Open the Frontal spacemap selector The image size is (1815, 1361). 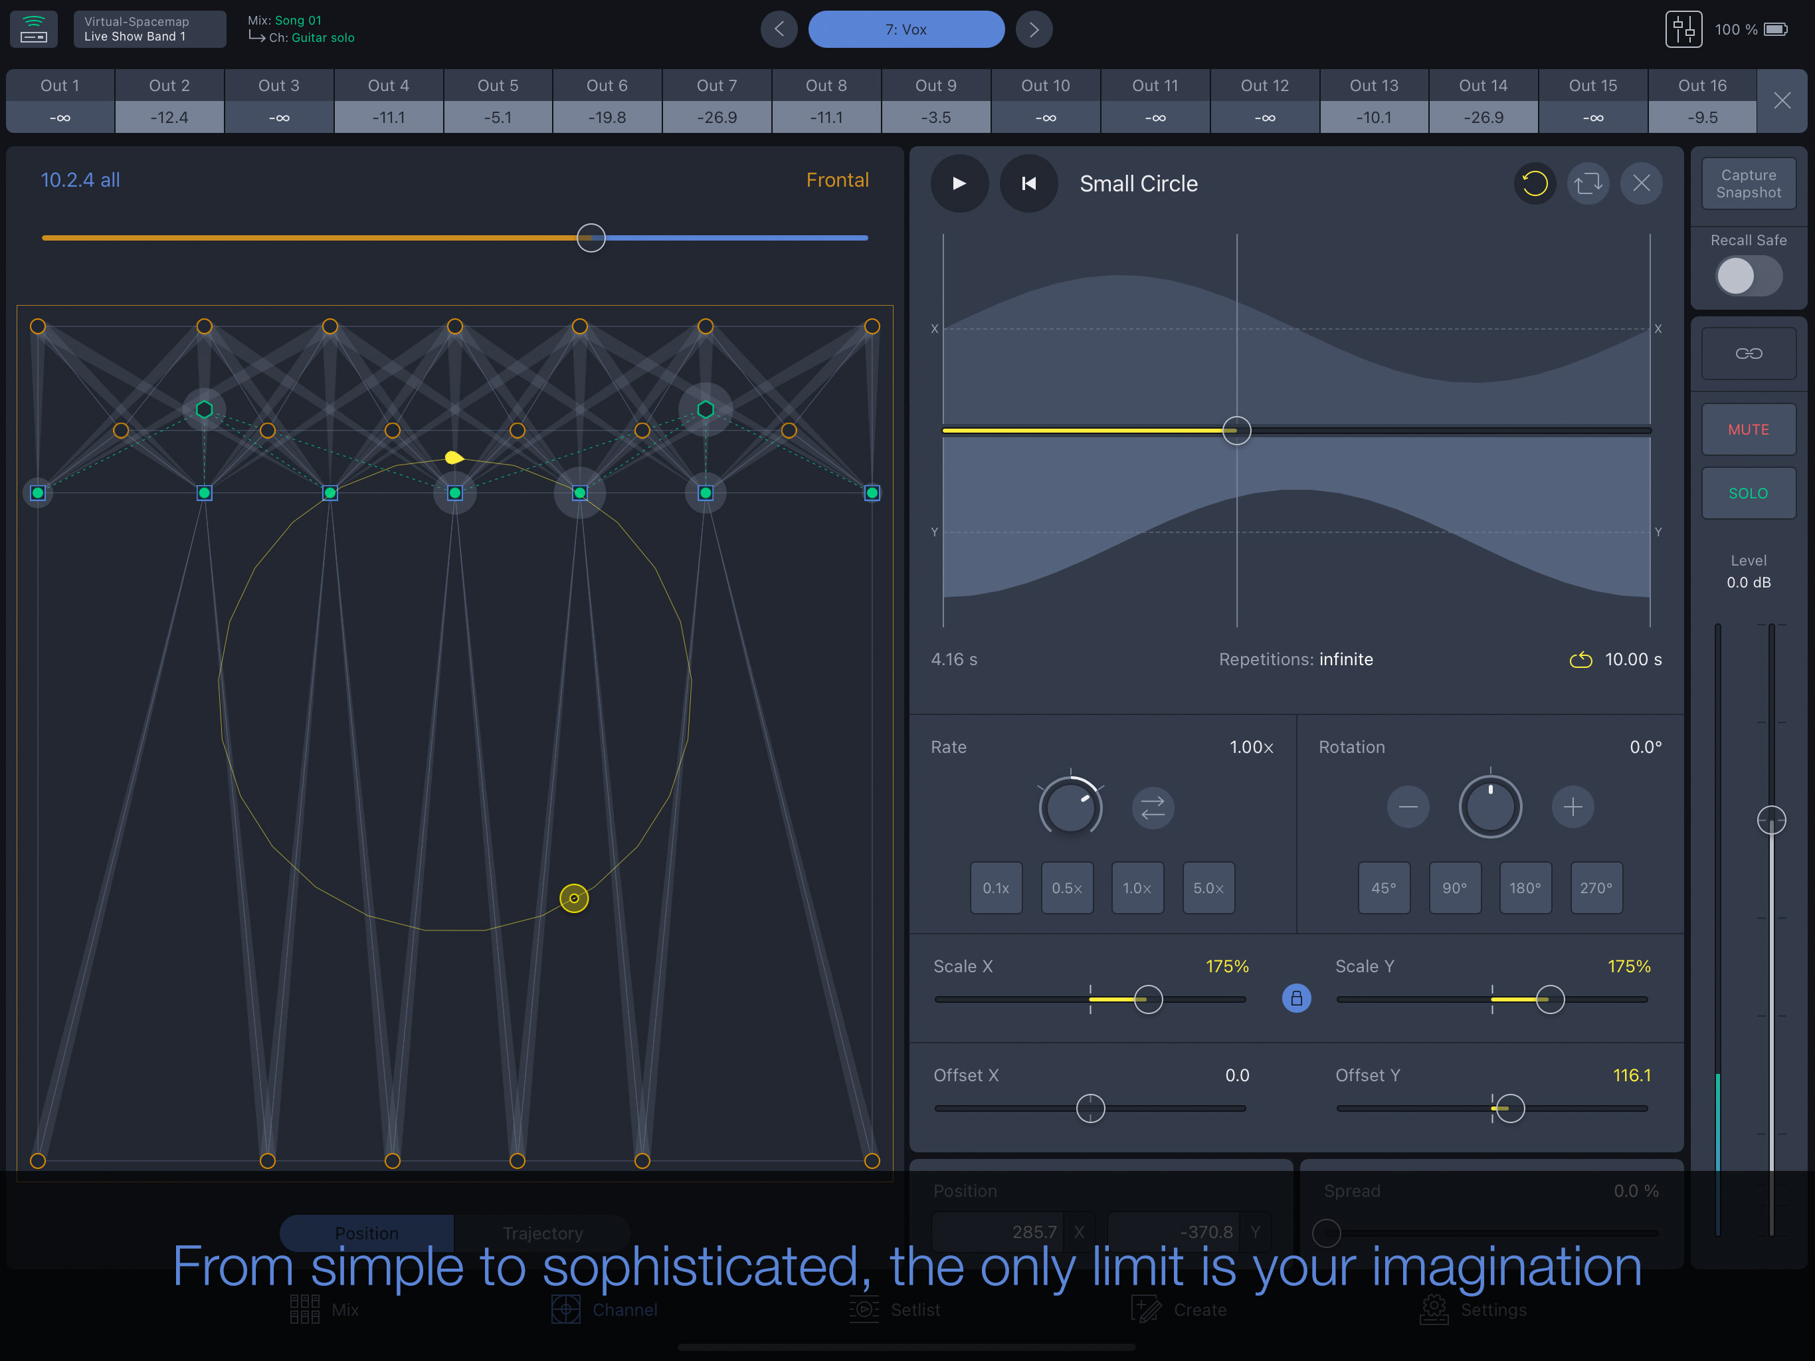pyautogui.click(x=837, y=180)
